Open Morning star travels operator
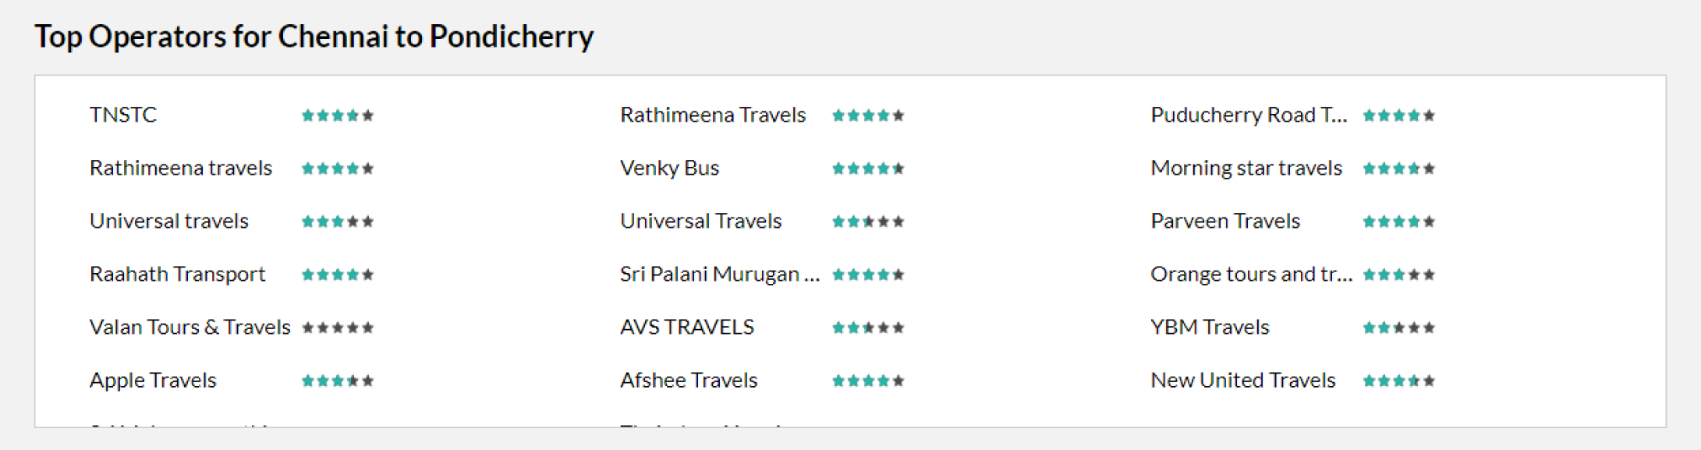The image size is (1701, 450). tap(1246, 168)
